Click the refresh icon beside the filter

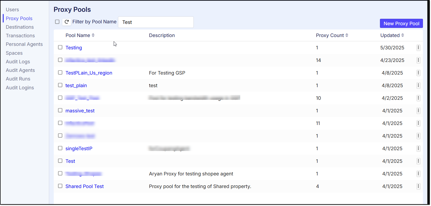(67, 22)
